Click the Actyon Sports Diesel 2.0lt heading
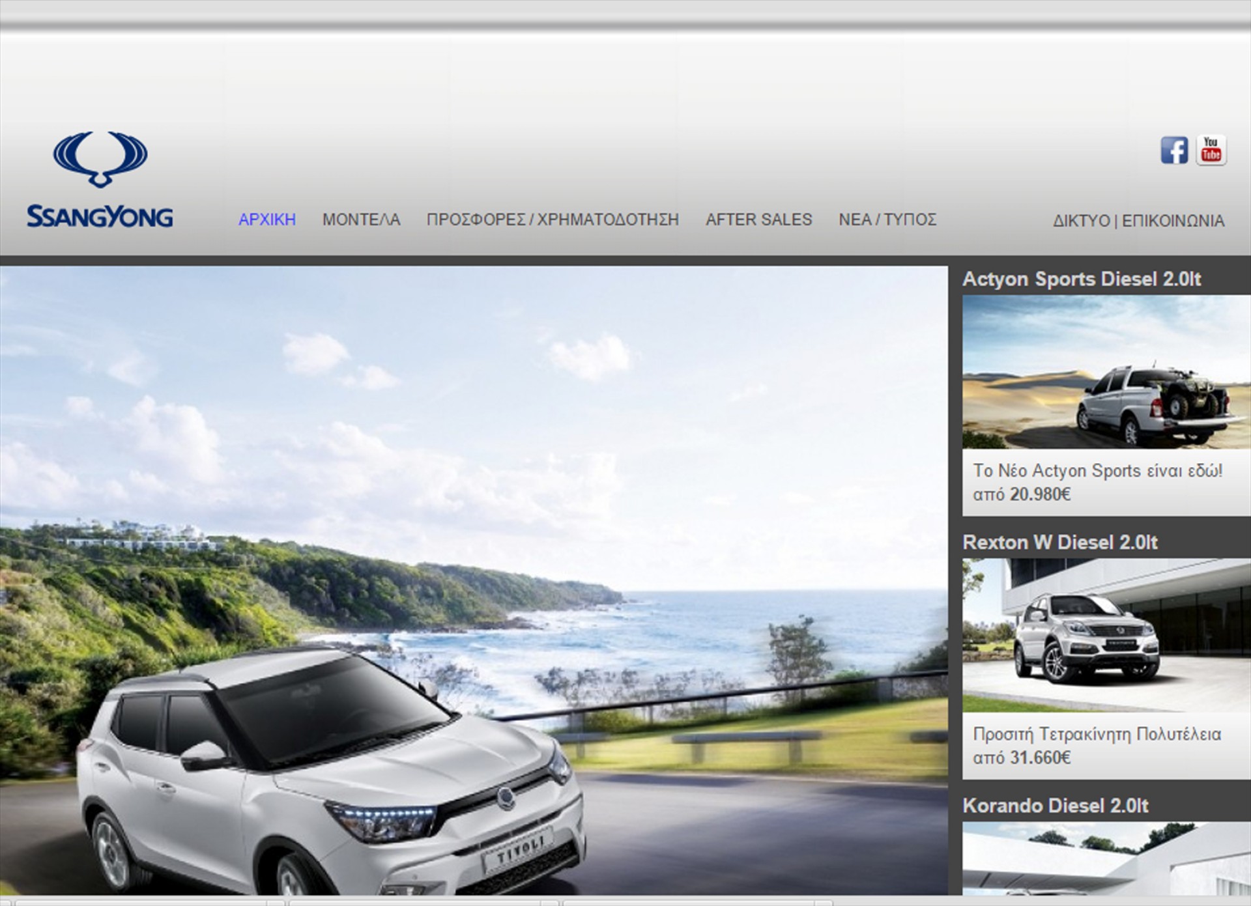The width and height of the screenshot is (1251, 906). pos(1082,279)
